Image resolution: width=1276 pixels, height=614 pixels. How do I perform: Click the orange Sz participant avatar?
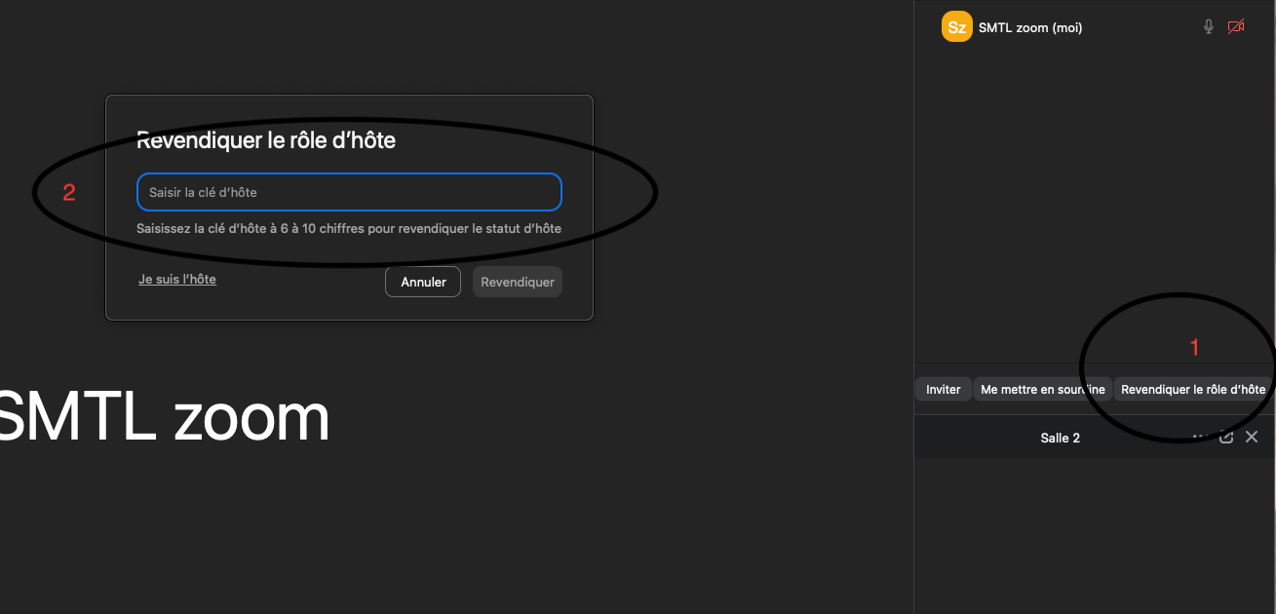[956, 27]
